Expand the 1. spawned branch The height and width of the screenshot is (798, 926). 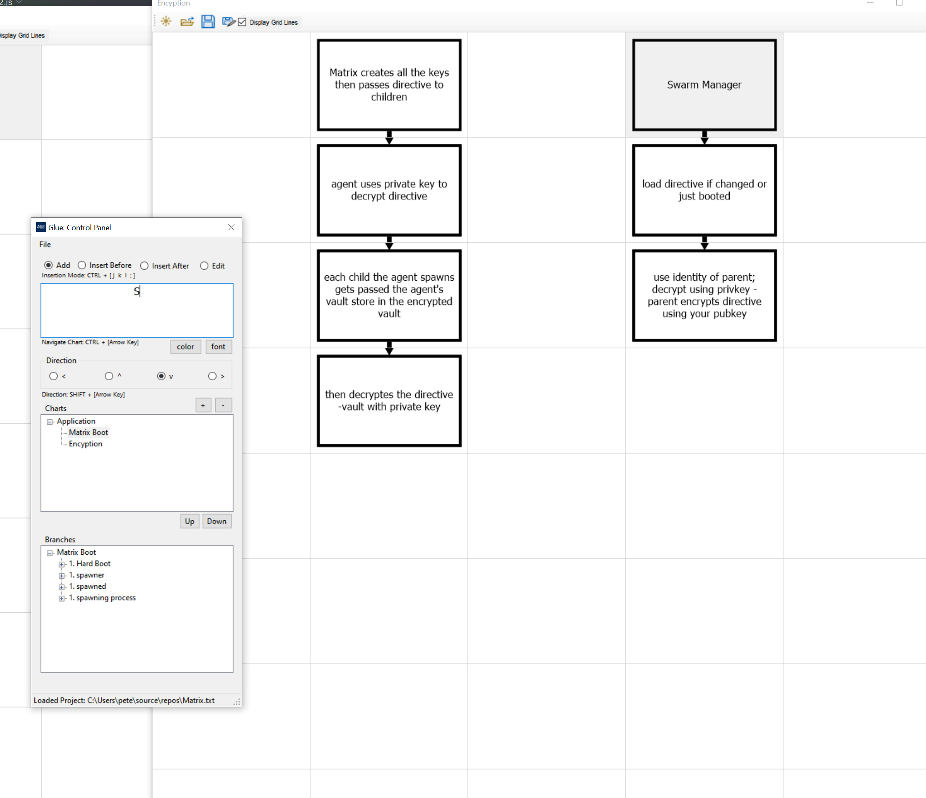pyautogui.click(x=62, y=587)
